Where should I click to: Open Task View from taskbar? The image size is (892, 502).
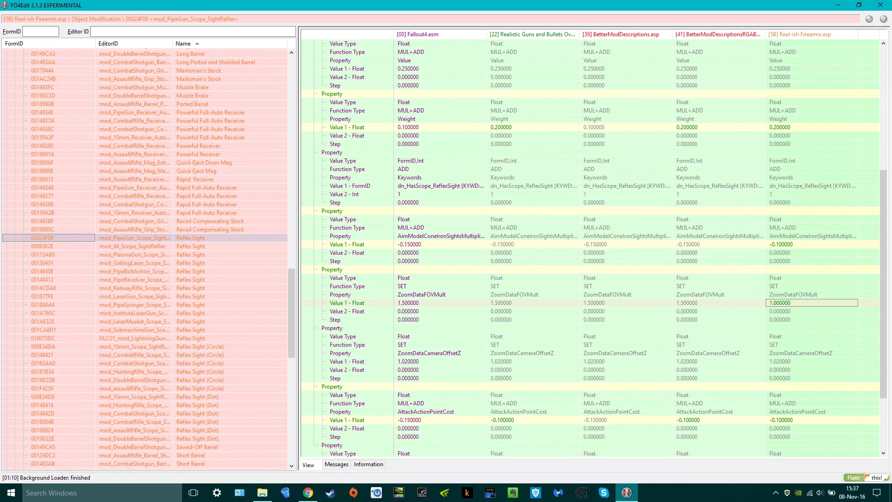pos(194,493)
